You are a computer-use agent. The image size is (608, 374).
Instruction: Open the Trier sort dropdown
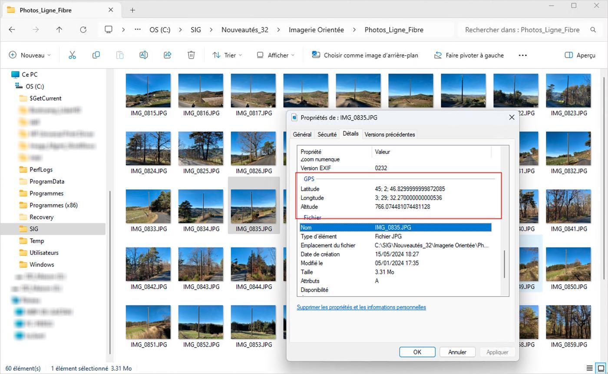(227, 55)
